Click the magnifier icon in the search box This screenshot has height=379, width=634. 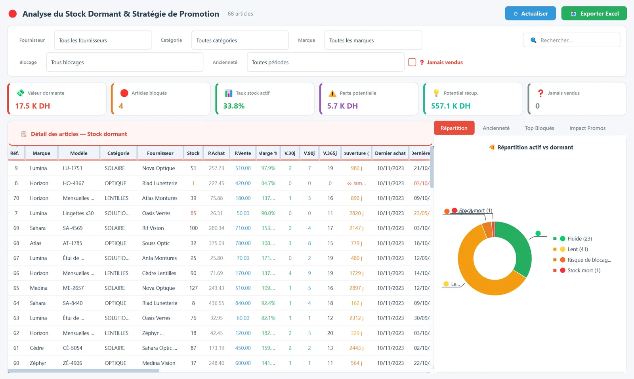[533, 40]
